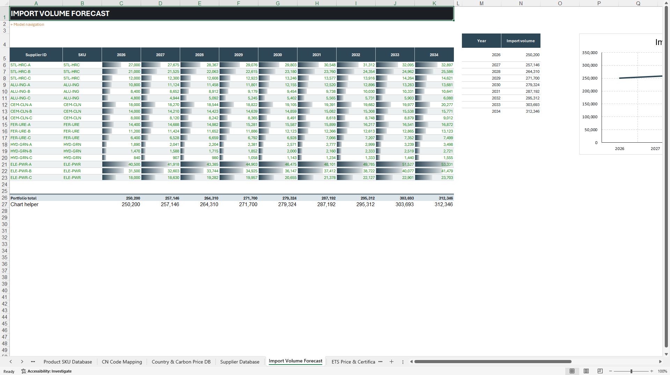Select column N header
Image resolution: width=670 pixels, height=375 pixels.
(521, 3)
